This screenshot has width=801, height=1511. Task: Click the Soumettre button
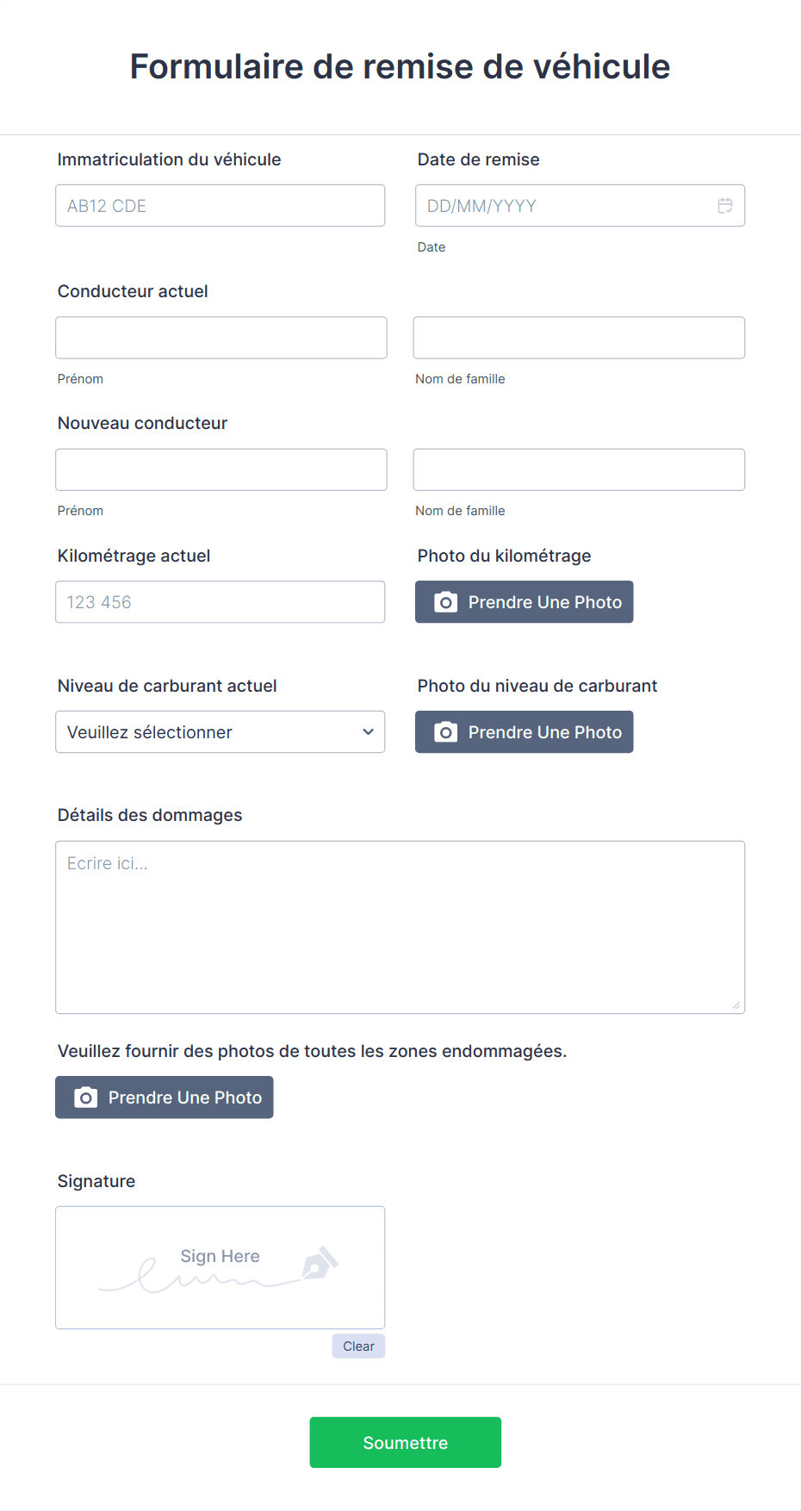tap(406, 1442)
